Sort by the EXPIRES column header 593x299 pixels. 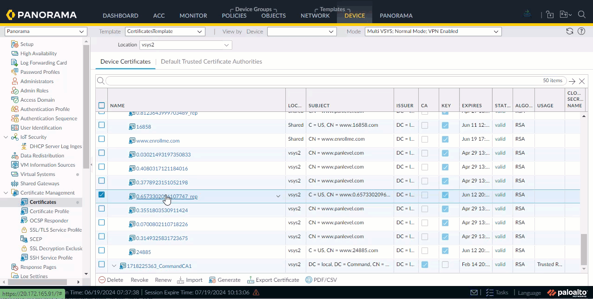coord(472,105)
